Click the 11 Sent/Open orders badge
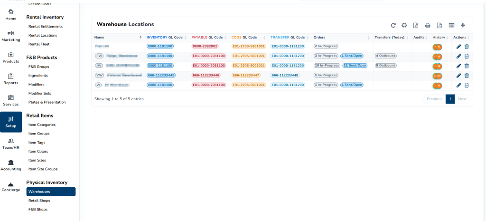 pyautogui.click(x=355, y=66)
